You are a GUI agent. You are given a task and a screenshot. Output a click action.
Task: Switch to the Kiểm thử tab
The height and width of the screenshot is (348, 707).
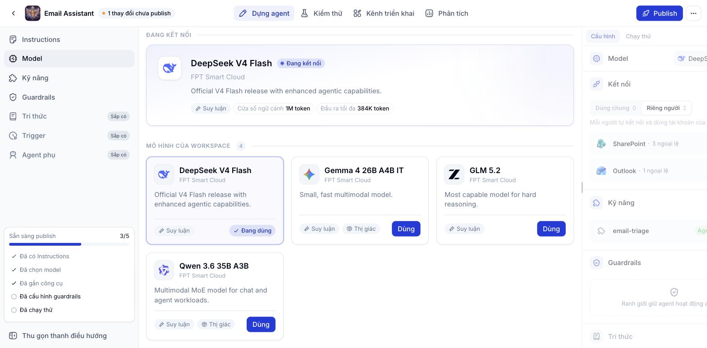(x=321, y=14)
